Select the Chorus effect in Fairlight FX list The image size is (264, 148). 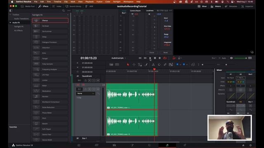pyautogui.click(x=50, y=21)
